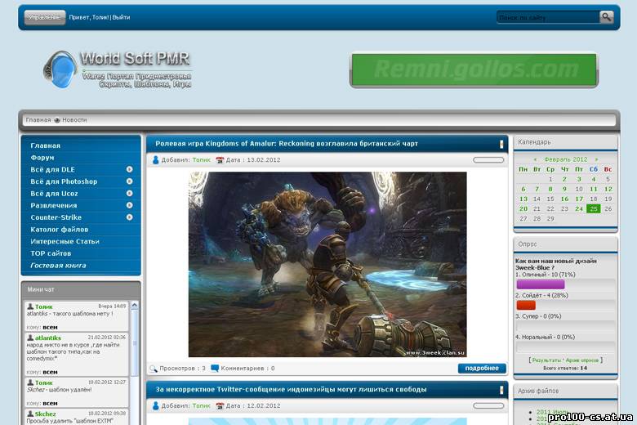Expand the Всё для Photoshop submenu
This screenshot has height=425, width=637.
pos(129,181)
